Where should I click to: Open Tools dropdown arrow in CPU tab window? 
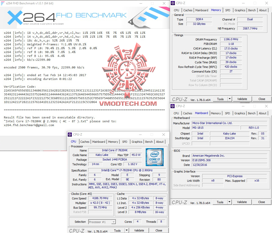tap(127, 230)
